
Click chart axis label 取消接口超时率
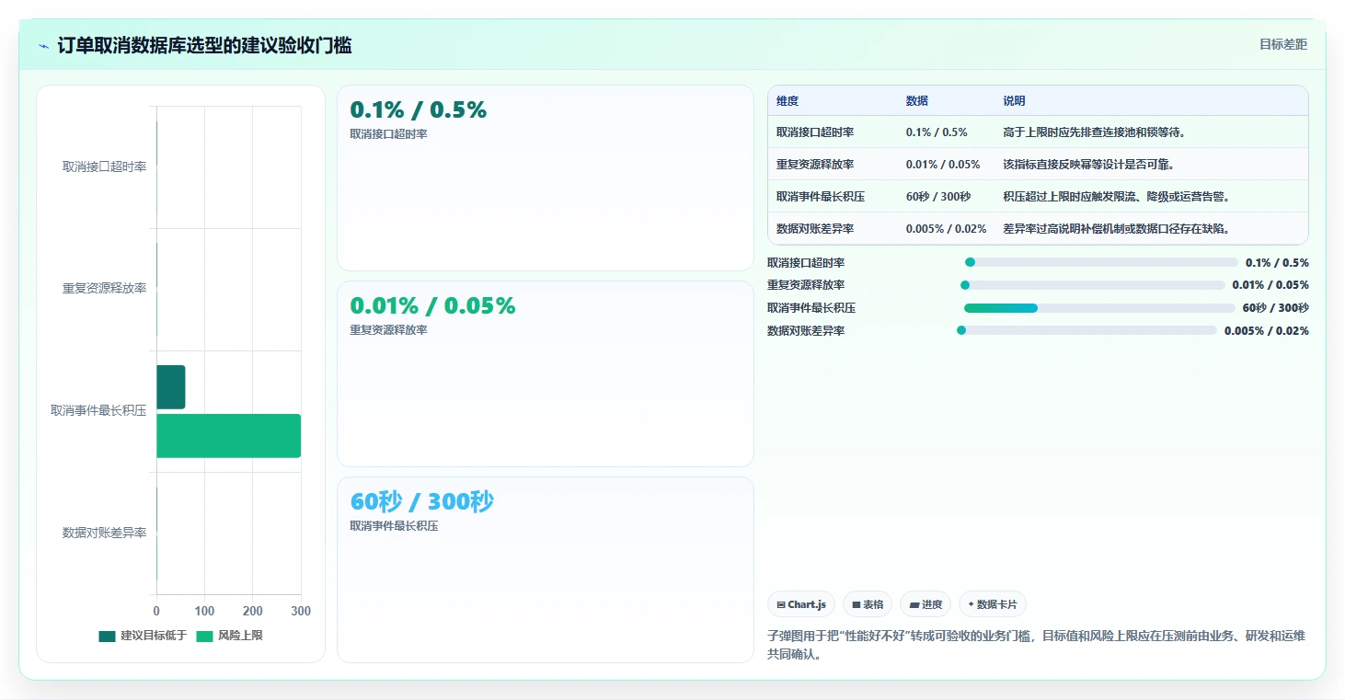coord(105,166)
